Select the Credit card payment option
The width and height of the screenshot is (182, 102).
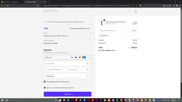(67, 57)
